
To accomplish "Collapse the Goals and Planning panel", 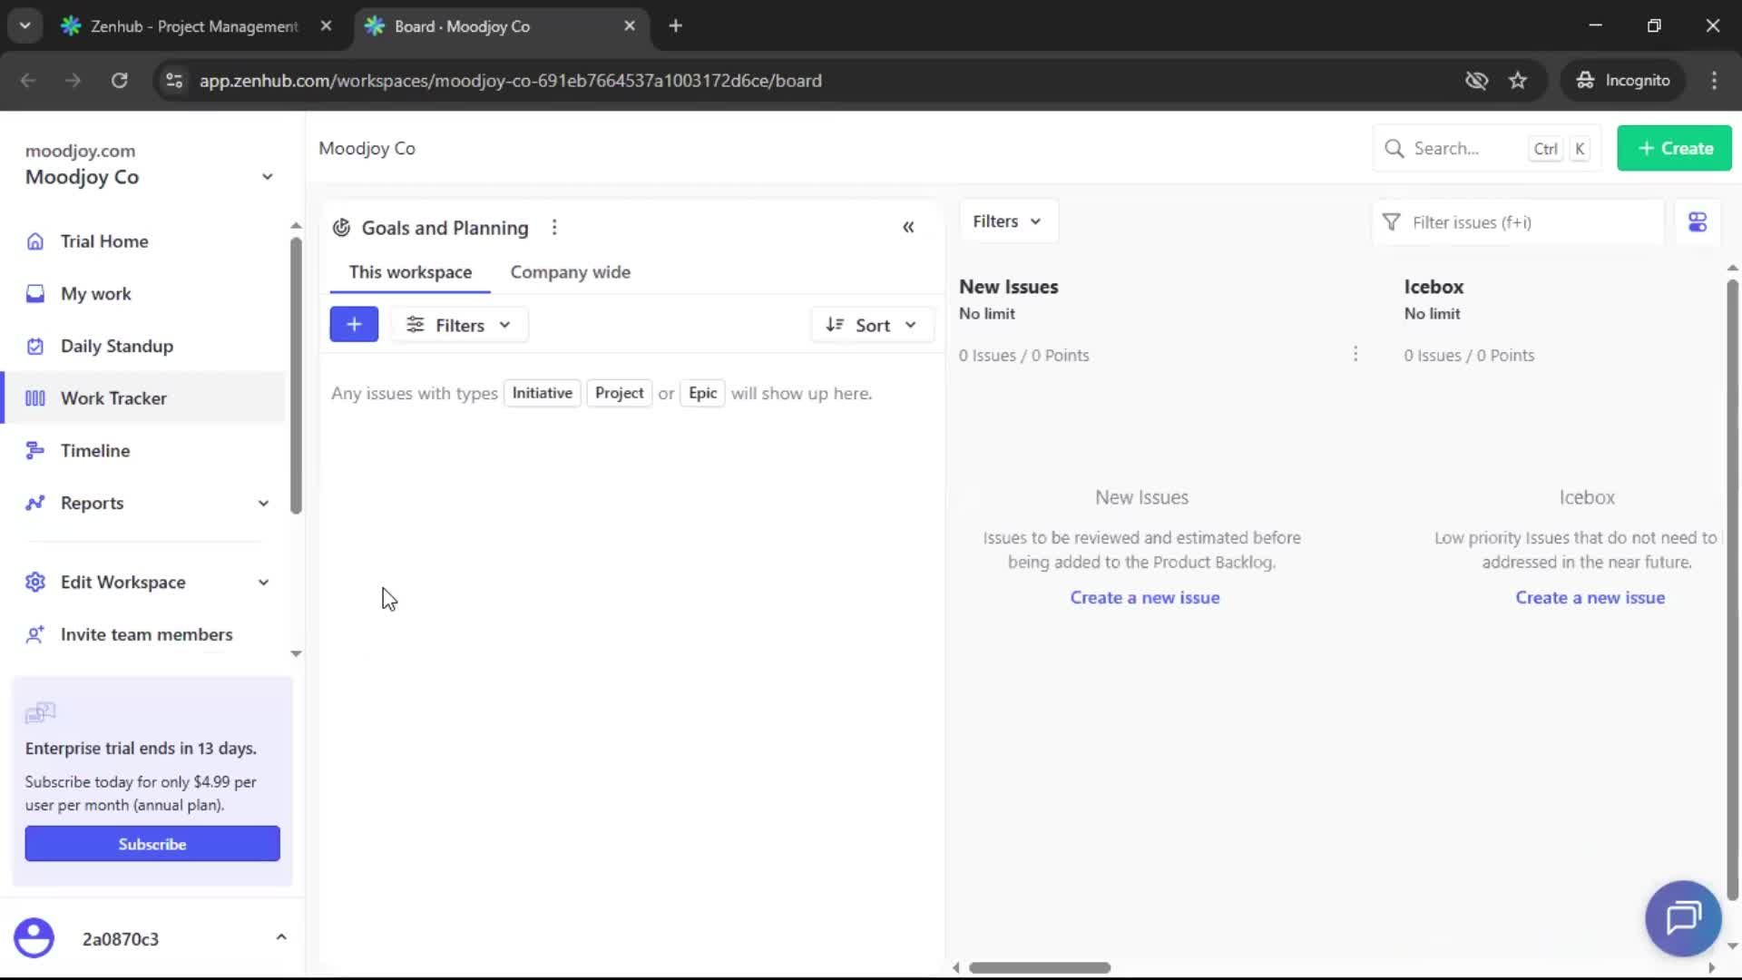I will 908,227.
